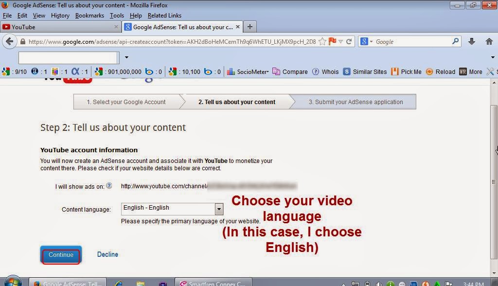Click the red flag icon in address bar
The height and width of the screenshot is (286, 498).
pos(332,41)
